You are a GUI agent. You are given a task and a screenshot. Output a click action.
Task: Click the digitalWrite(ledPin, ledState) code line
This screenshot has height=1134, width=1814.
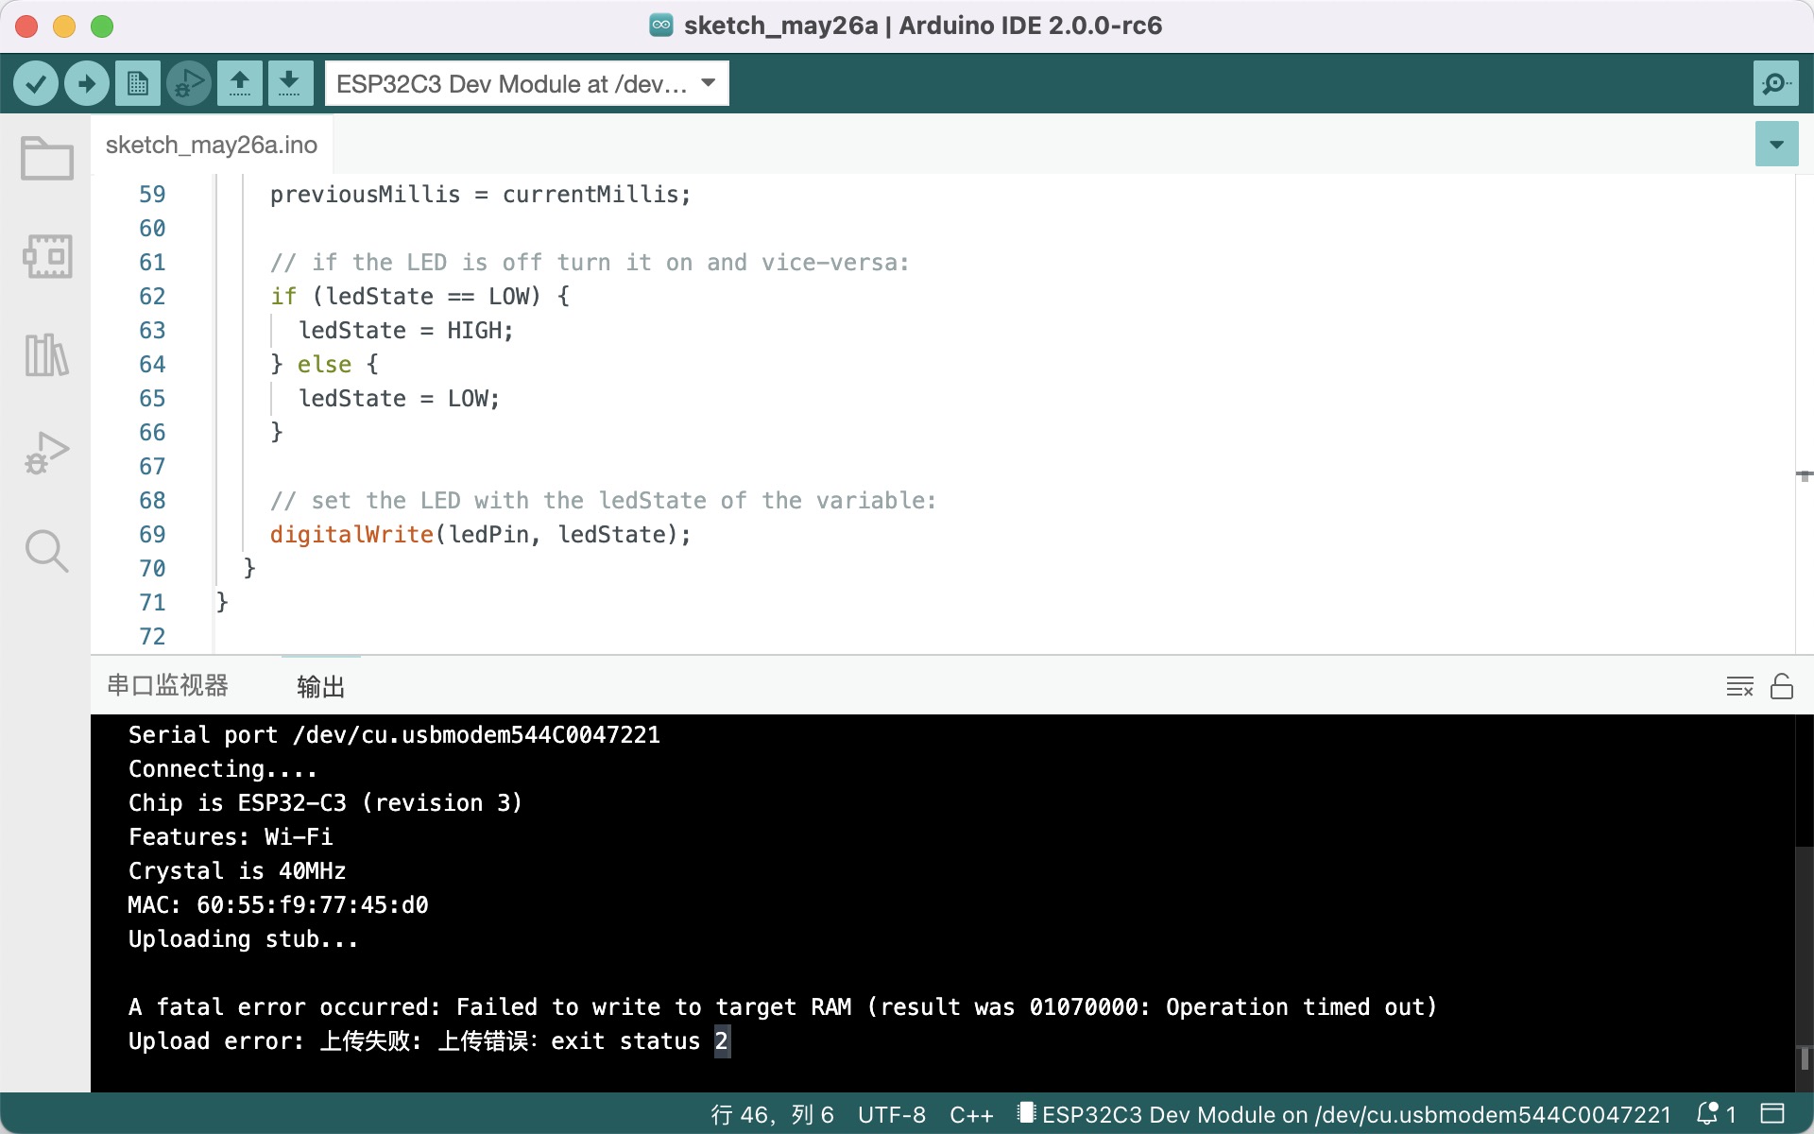tap(480, 535)
